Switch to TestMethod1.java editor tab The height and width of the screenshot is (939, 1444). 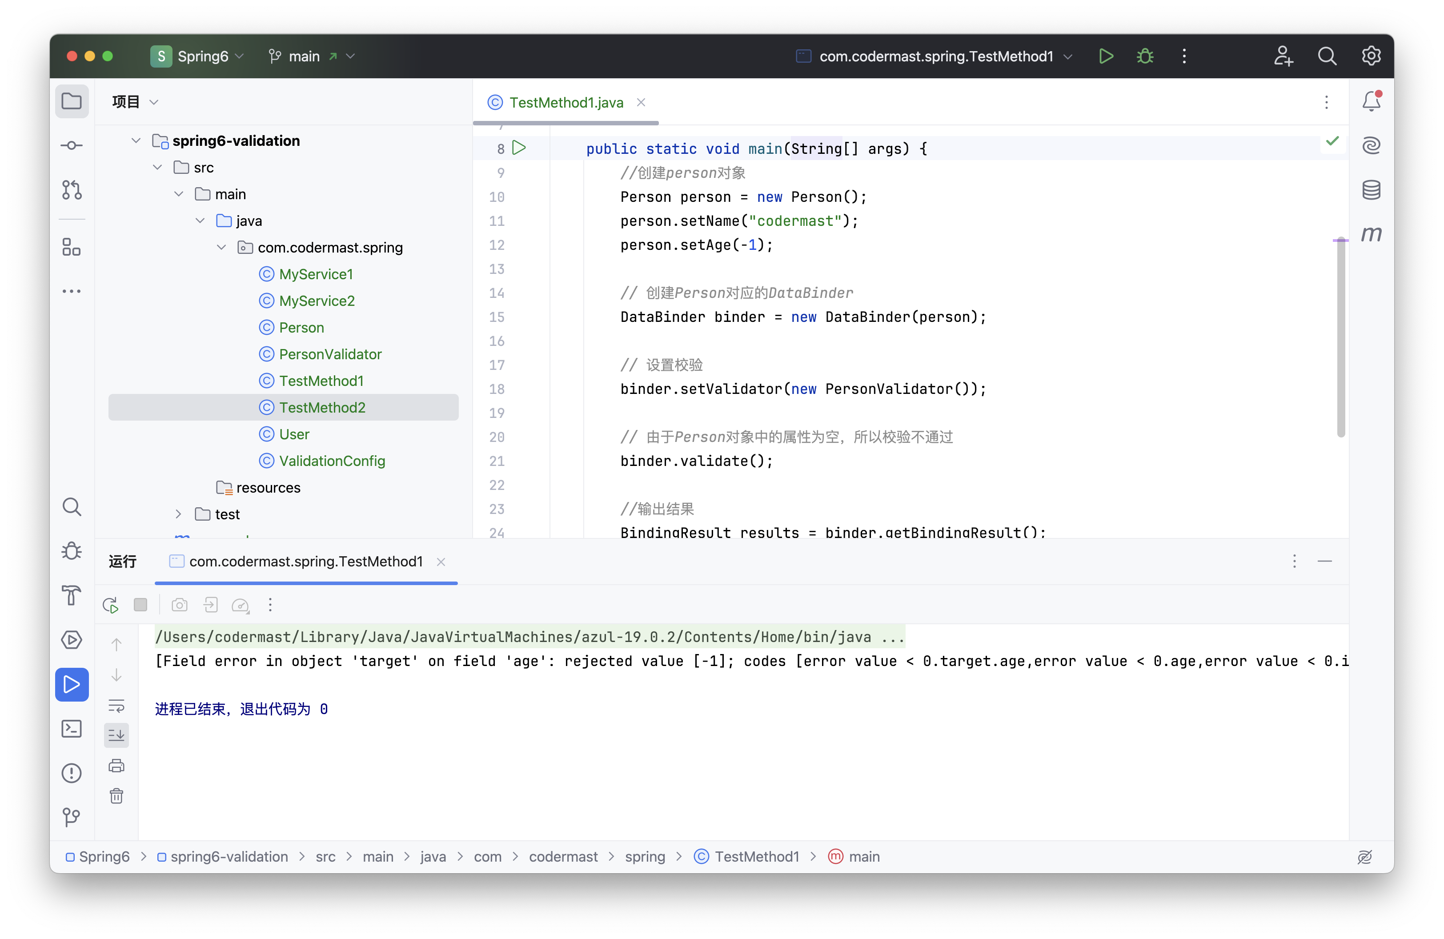pyautogui.click(x=566, y=103)
